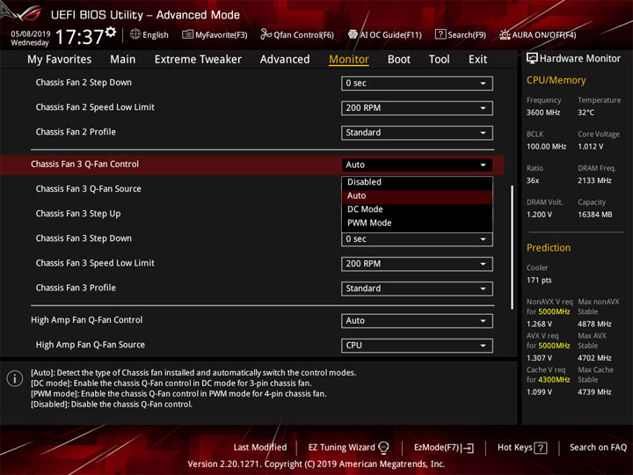The image size is (633, 475).
Task: Expand the Chassis Fan 3 Profile dropdown
Action: tap(417, 289)
